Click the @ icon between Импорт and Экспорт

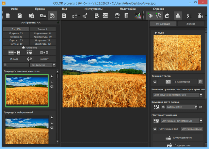29,59
